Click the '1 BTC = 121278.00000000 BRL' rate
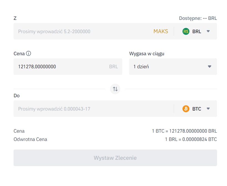This screenshot has height=186, width=227. pyautogui.click(x=184, y=131)
